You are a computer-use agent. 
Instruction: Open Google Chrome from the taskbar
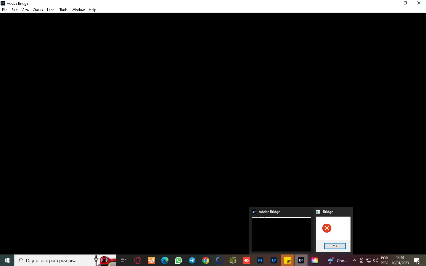(x=206, y=260)
